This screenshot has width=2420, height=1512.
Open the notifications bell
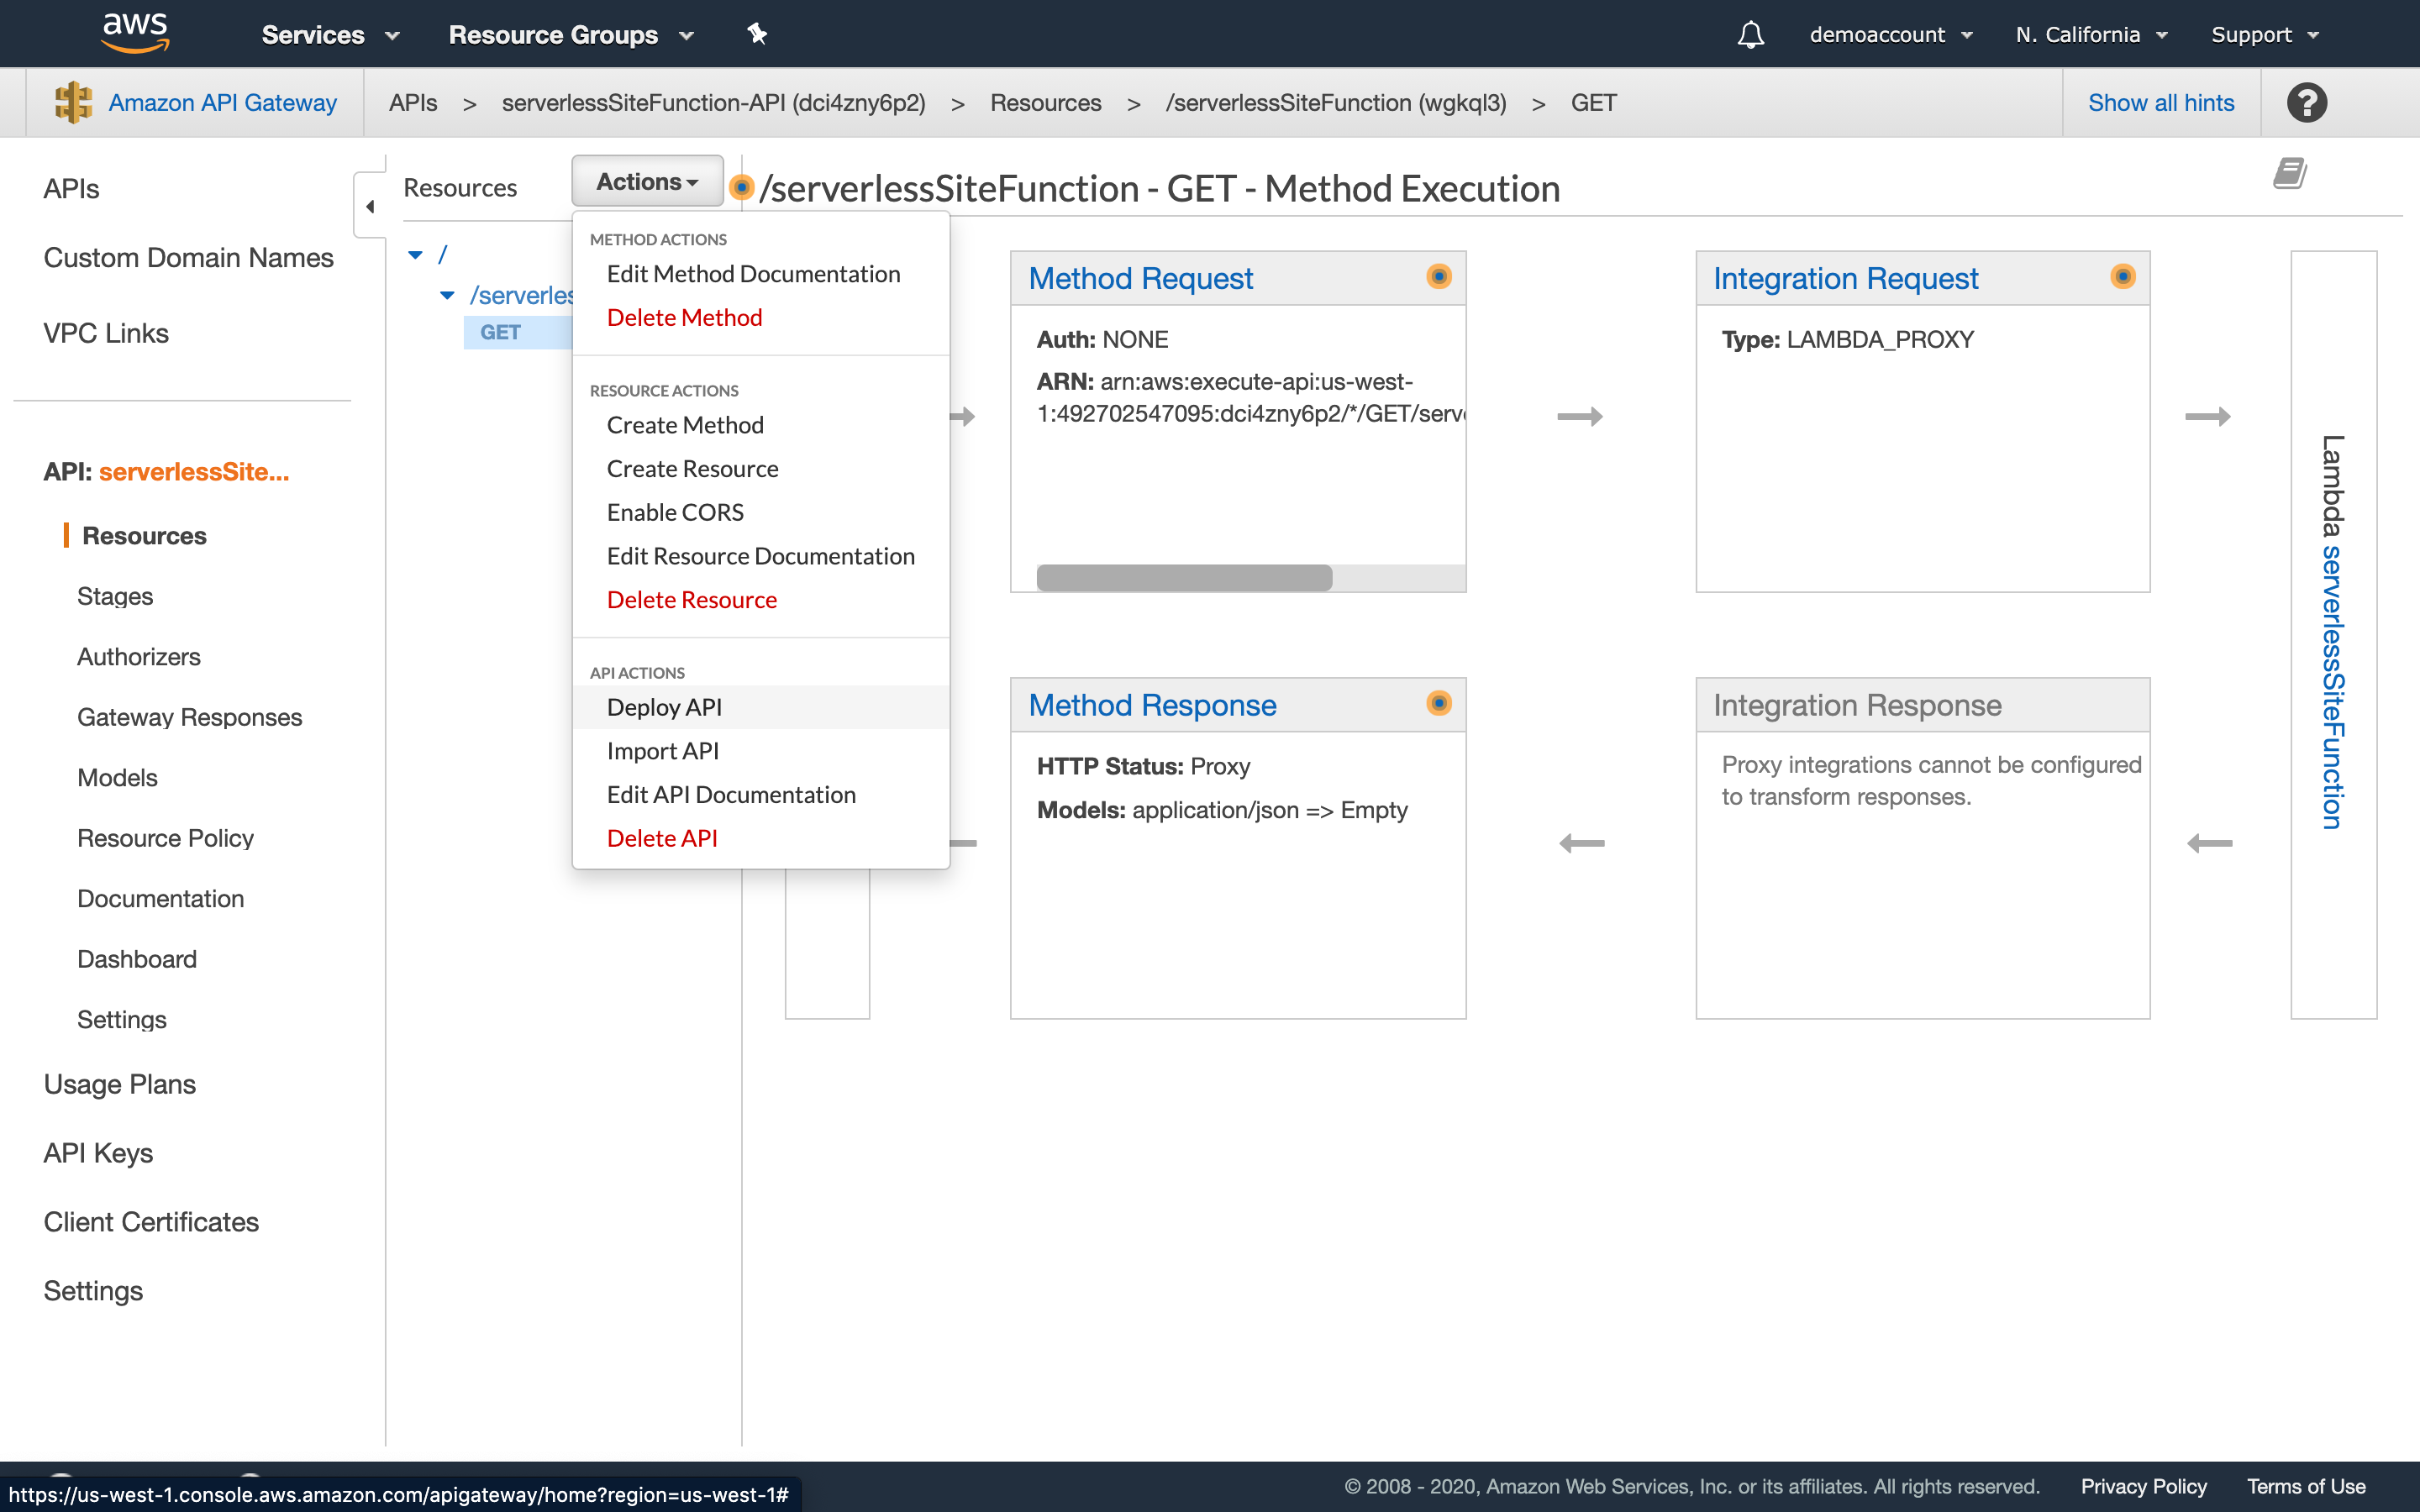[x=1750, y=35]
